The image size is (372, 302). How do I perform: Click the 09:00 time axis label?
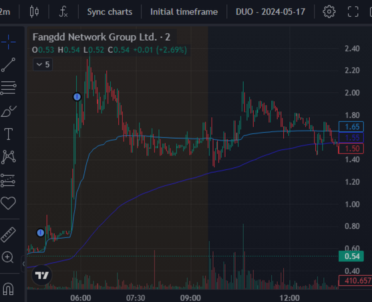pyautogui.click(x=190, y=297)
